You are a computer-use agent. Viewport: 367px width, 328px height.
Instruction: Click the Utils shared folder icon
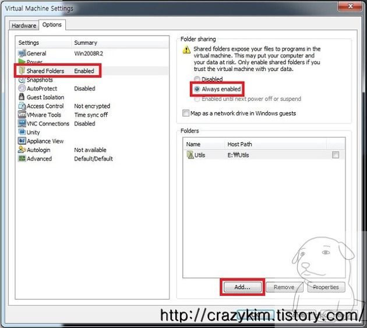[x=190, y=155]
